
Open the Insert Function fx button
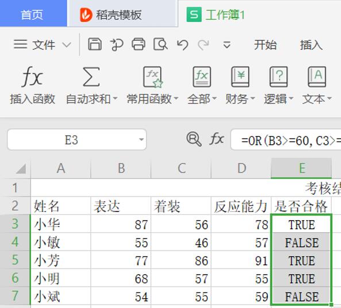32,85
